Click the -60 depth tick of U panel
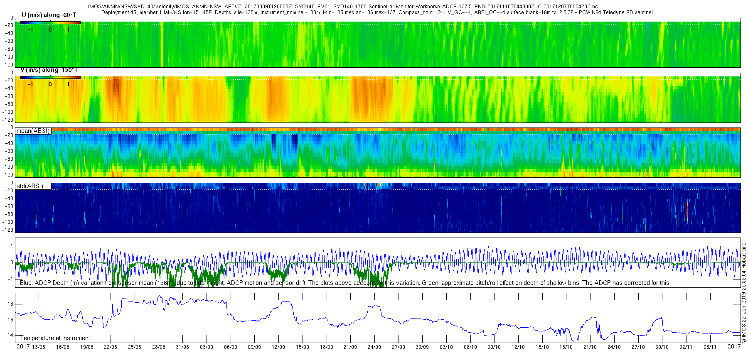Image resolution: width=748 pixels, height=353 pixels. tap(8, 41)
